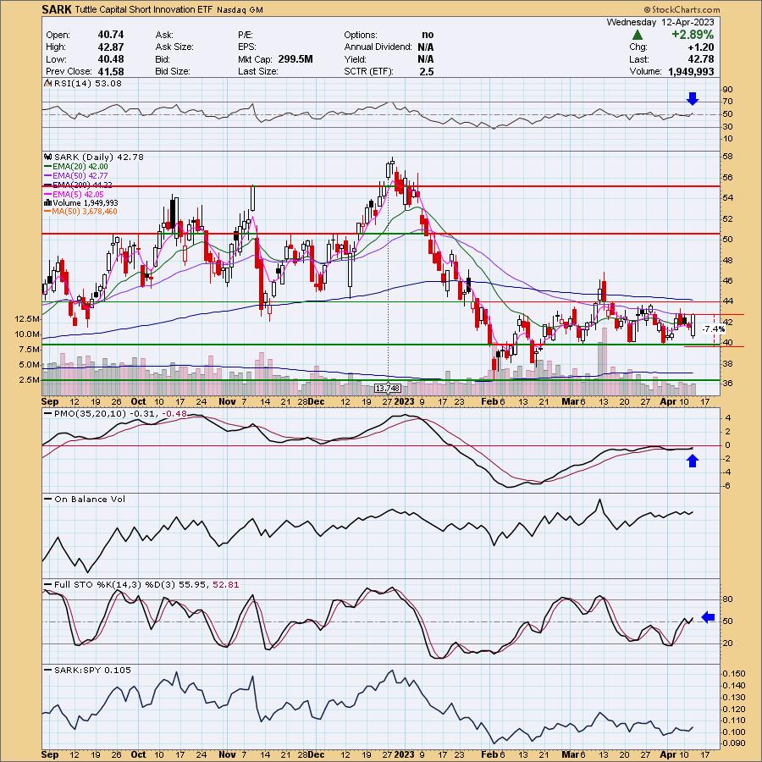Viewport: 762px width, 762px height.
Task: Click the Chg value +1.20
Action: (x=701, y=47)
